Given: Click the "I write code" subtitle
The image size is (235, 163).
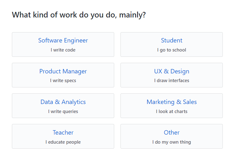Looking at the screenshot, I should pyautogui.click(x=63, y=50).
